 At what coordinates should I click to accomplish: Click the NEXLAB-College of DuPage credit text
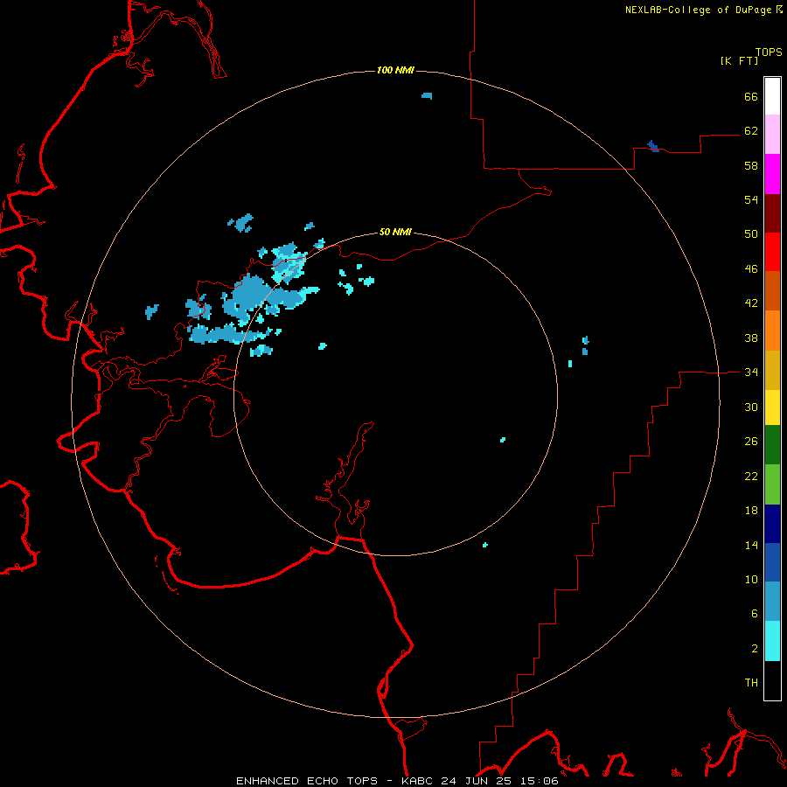703,10
